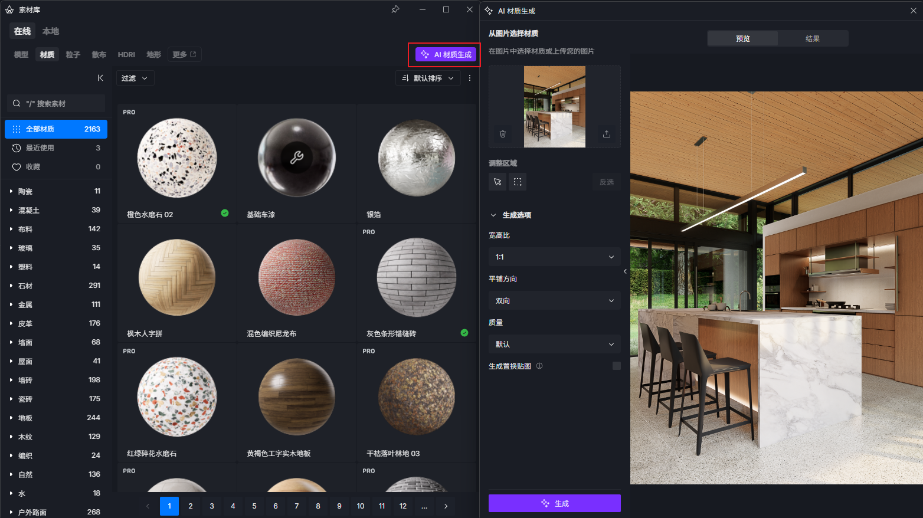Viewport: 923px width, 518px height.
Task: Enable 生成置换贴图 checkbox
Action: pos(617,366)
